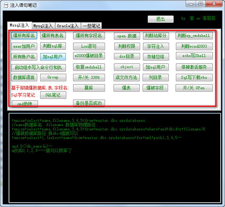Viewport: 225px width, 207px height.
Task: Click the echo写Shell button
Action: [x=194, y=56]
